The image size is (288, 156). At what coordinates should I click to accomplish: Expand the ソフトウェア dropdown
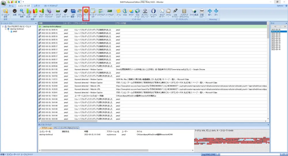(x=101, y=13)
